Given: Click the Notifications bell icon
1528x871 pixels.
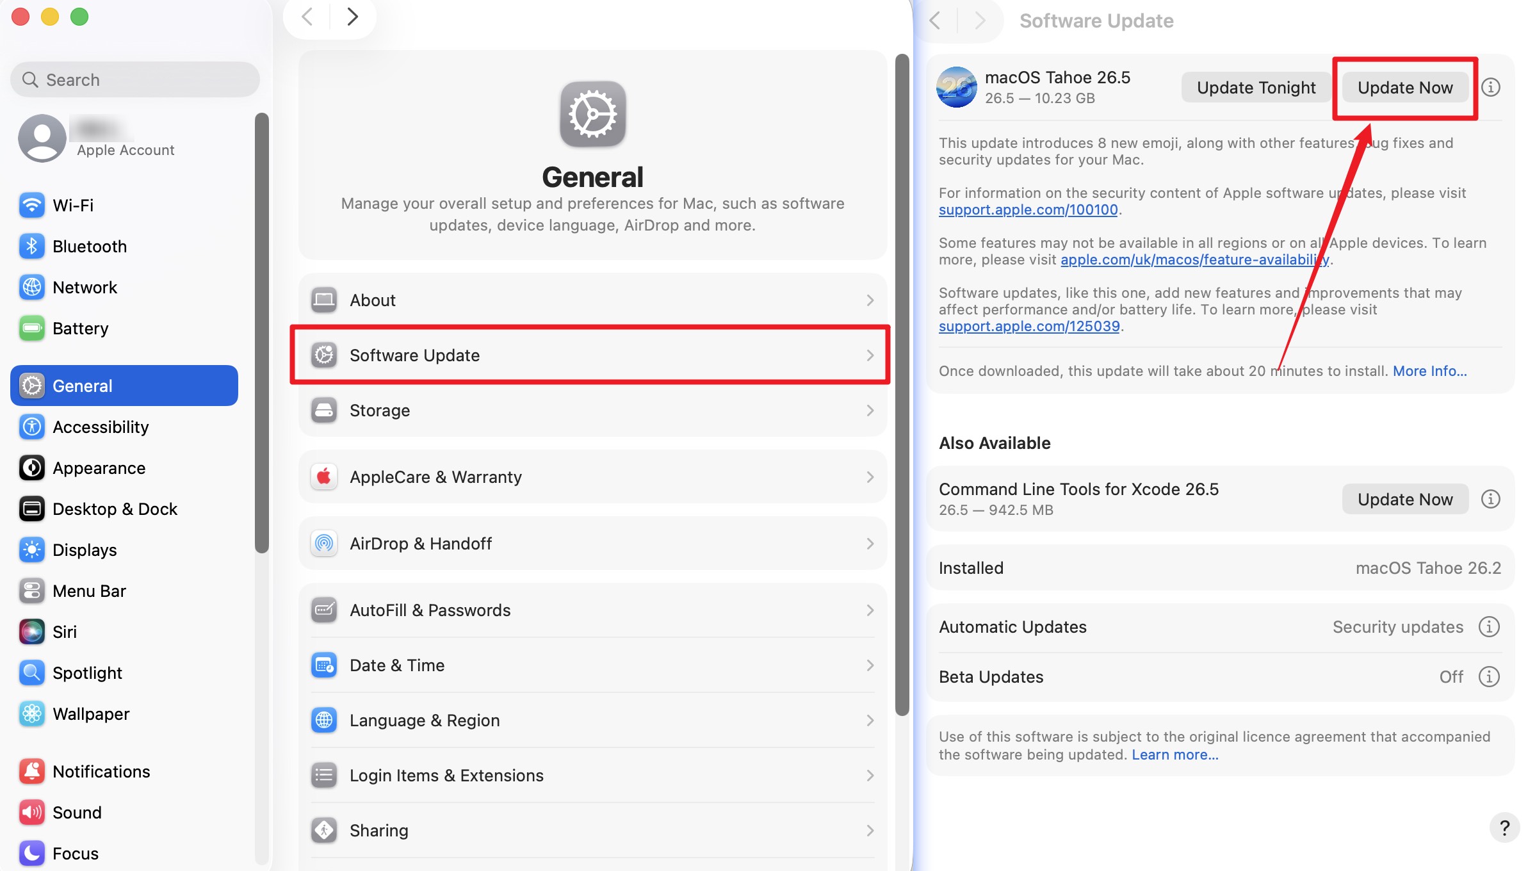Looking at the screenshot, I should click(x=31, y=771).
